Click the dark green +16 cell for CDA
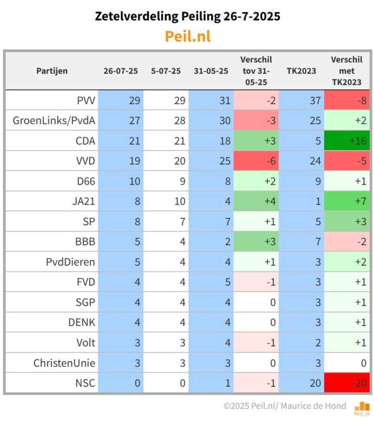The image size is (374, 421). (x=347, y=141)
